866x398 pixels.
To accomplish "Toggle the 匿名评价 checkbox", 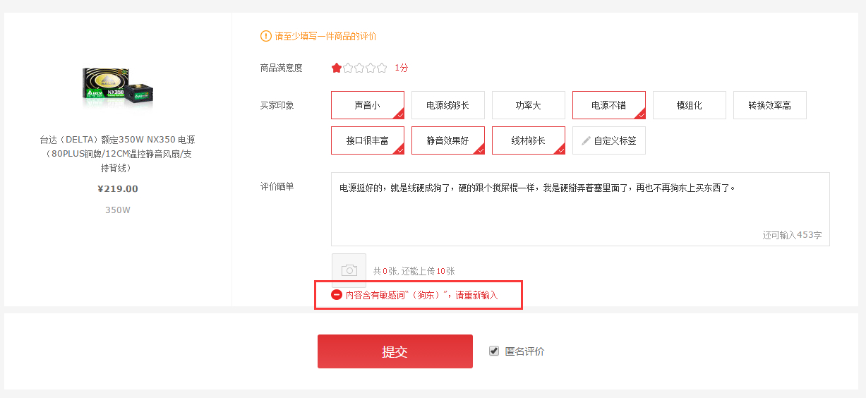I will [x=494, y=351].
